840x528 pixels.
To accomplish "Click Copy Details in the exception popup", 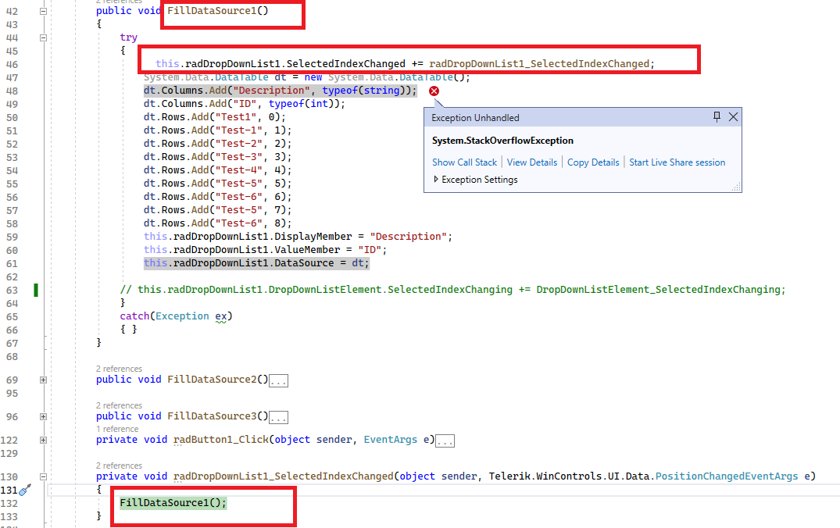I will click(x=593, y=162).
